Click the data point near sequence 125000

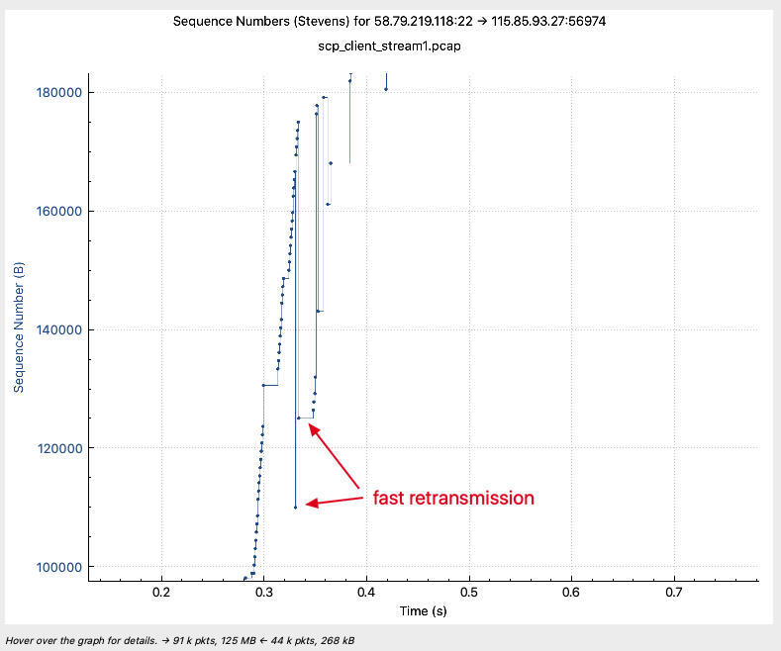(298, 418)
